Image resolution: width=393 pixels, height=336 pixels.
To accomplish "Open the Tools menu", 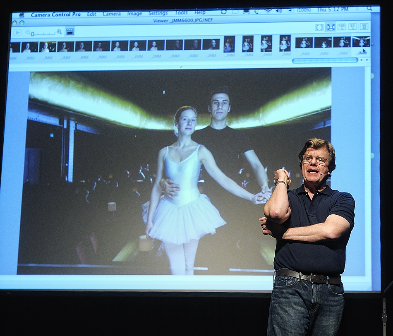I will (181, 13).
